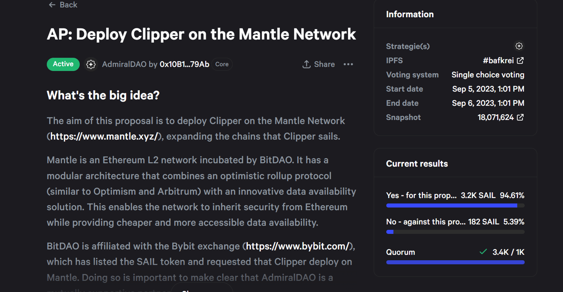Open the author address 0x10B1...79Ab
Image resolution: width=563 pixels, height=292 pixels.
click(x=184, y=64)
